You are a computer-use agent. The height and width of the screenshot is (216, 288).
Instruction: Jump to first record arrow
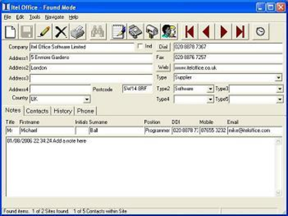[190, 32]
